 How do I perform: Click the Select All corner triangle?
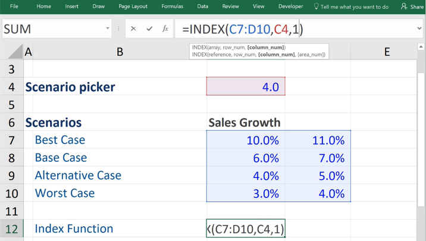coord(15,52)
